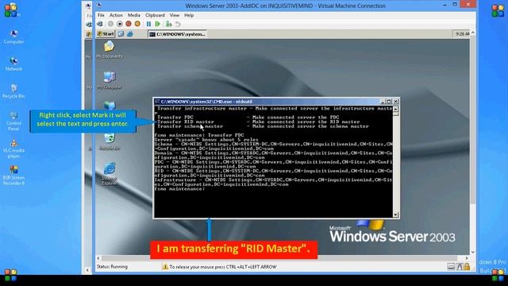Open Computer icon on host desktop
This screenshot has width=508, height=286.
coord(13,37)
